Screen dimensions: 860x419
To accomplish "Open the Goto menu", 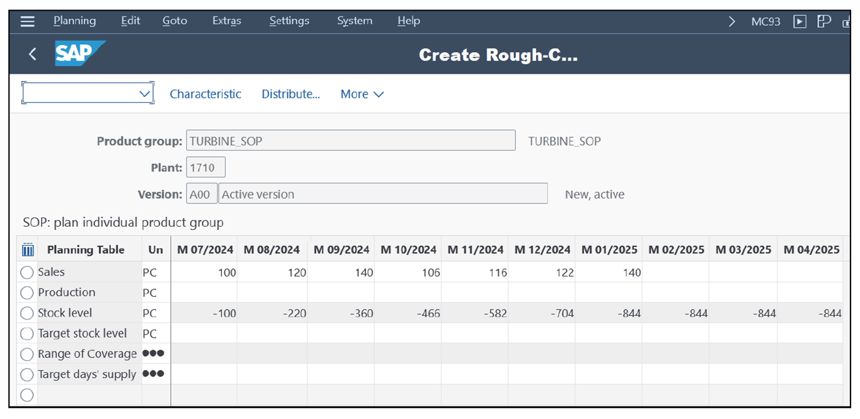I will click(x=175, y=21).
